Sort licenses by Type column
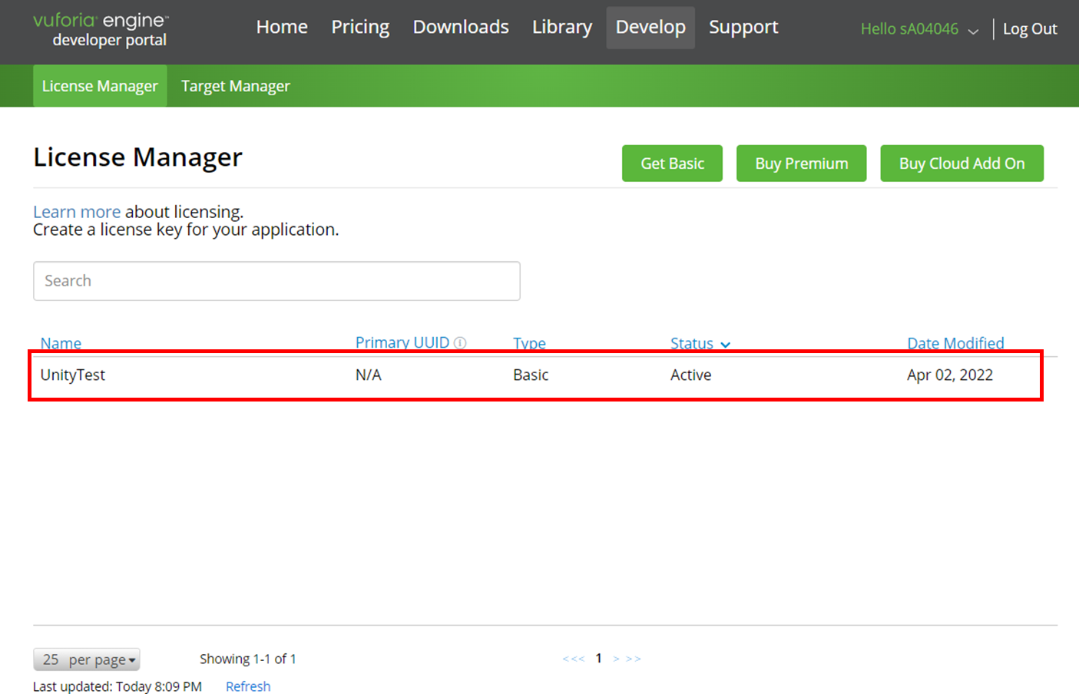This screenshot has height=694, width=1079. click(x=529, y=343)
